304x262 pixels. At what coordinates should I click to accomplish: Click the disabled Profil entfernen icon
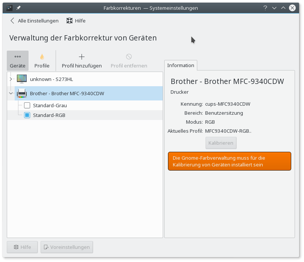coord(129,57)
